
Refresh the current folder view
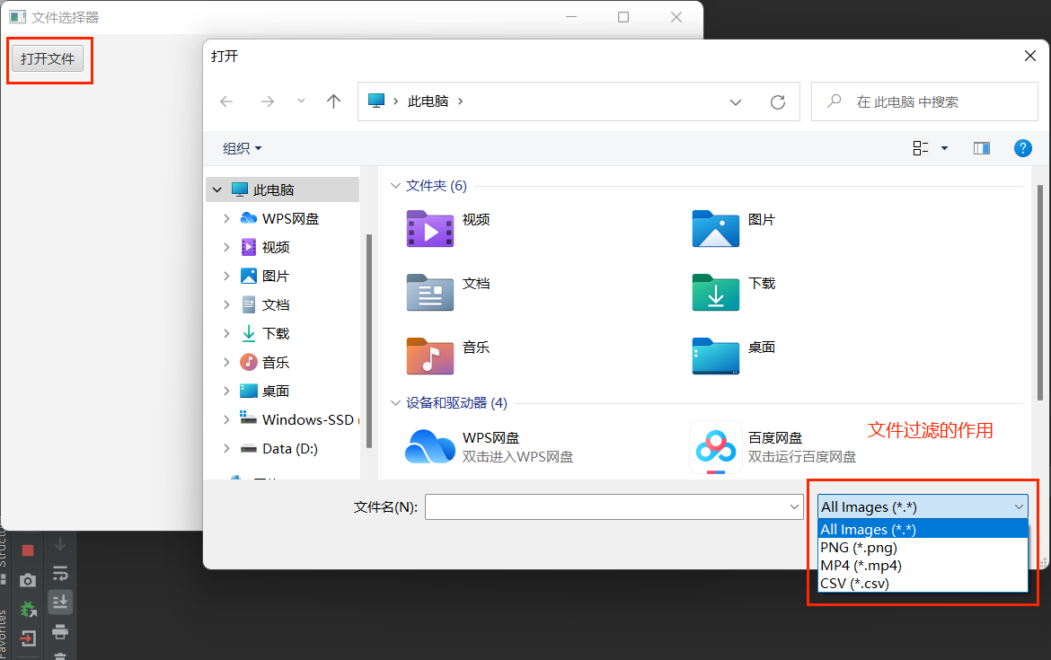point(778,101)
